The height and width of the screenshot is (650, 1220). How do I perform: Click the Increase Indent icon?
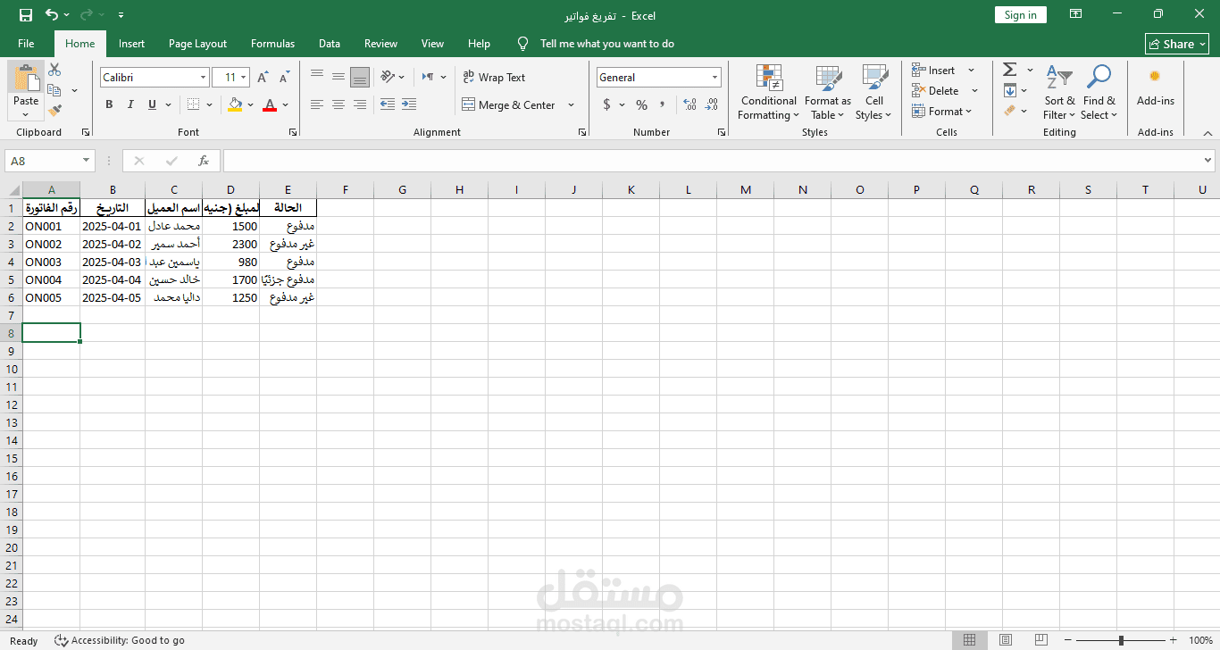(x=408, y=104)
